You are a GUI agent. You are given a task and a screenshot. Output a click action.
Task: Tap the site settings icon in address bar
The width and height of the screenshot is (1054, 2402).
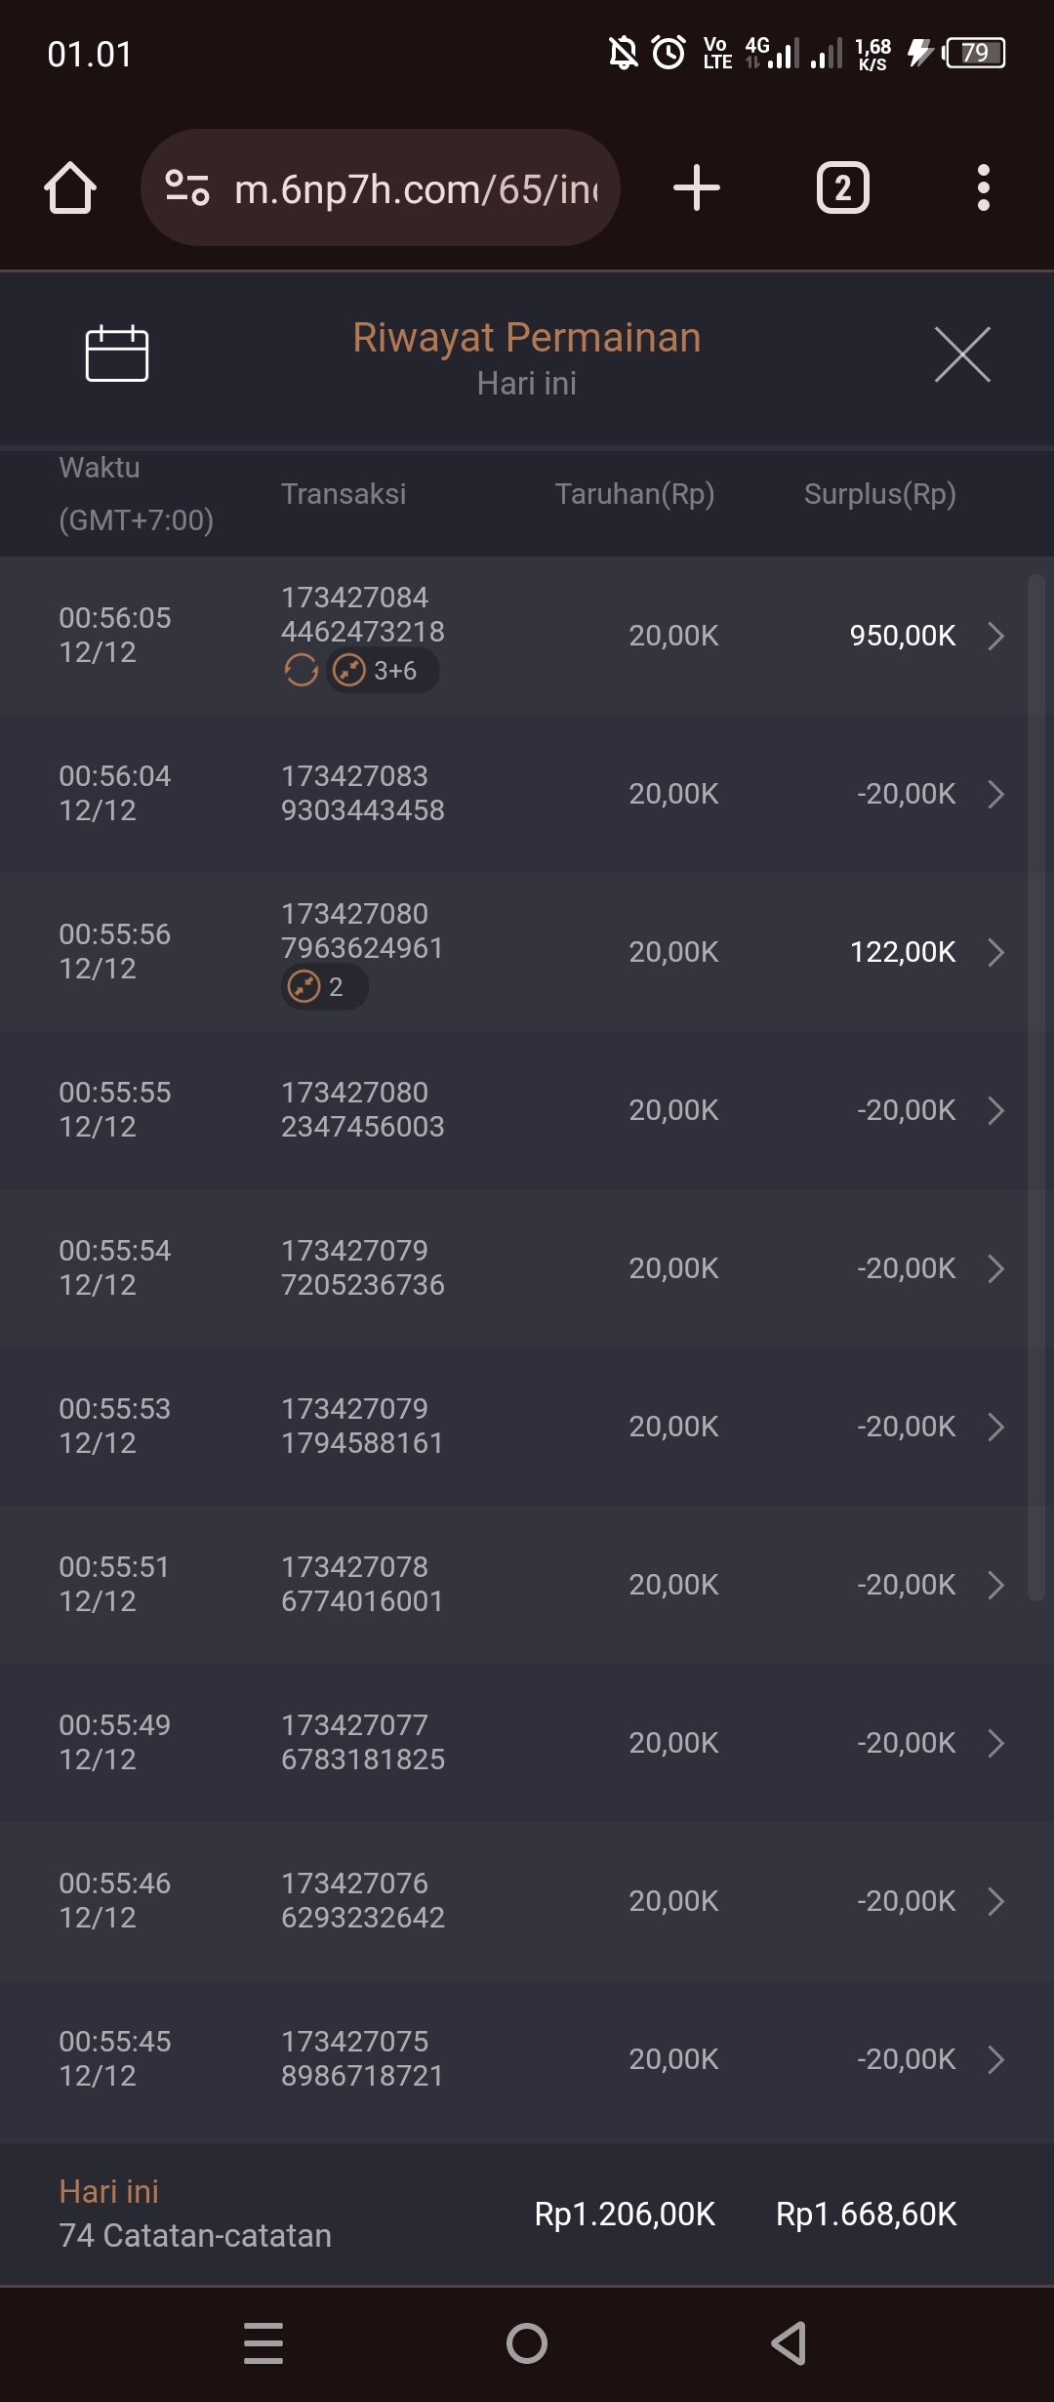[x=187, y=187]
